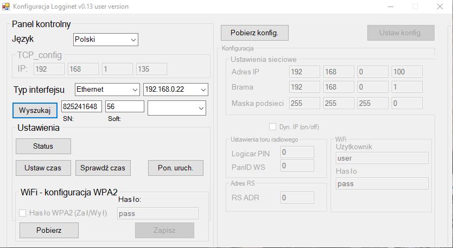Click the WiFi - konfiguracja WPA2 heading

coord(69,192)
